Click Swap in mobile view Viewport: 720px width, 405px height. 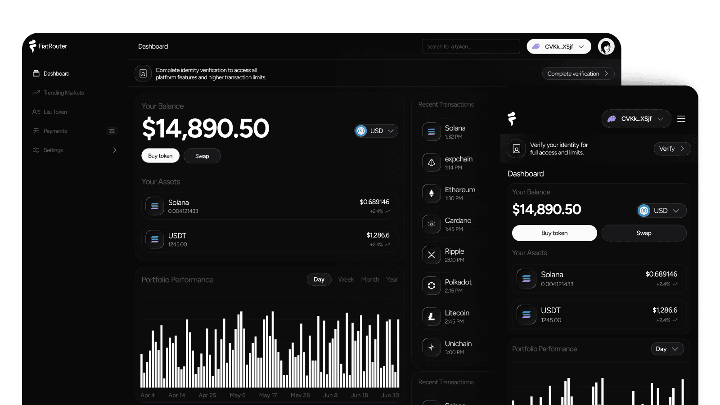pyautogui.click(x=644, y=233)
